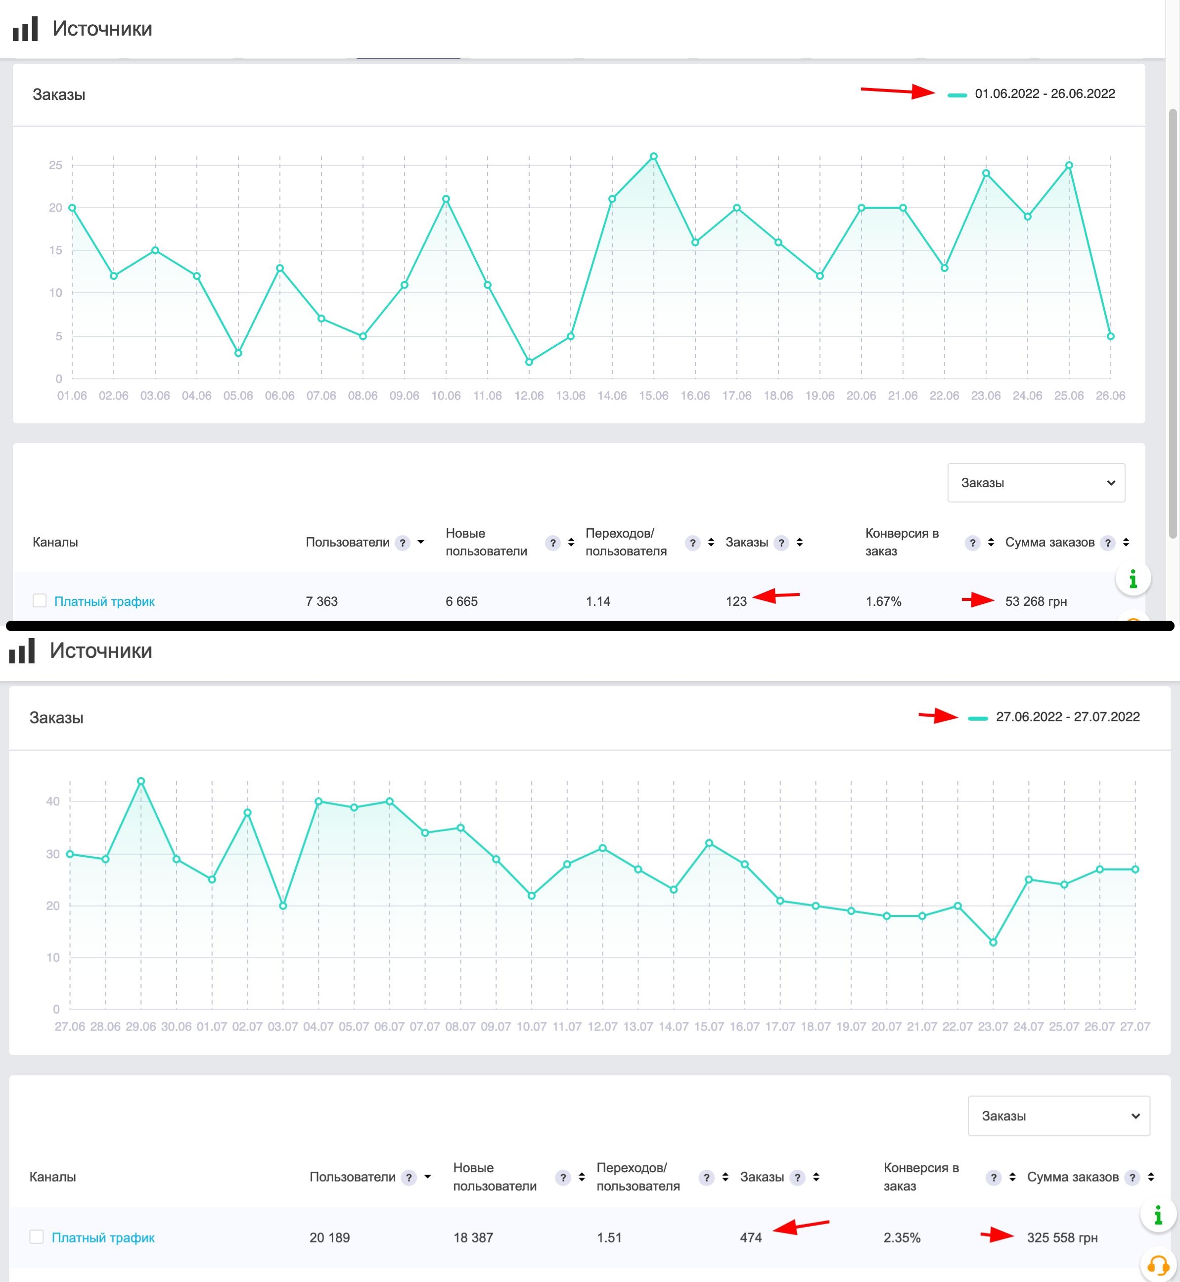
Task: Click help icon beside Сумма заказов in top table
Action: 1108,543
